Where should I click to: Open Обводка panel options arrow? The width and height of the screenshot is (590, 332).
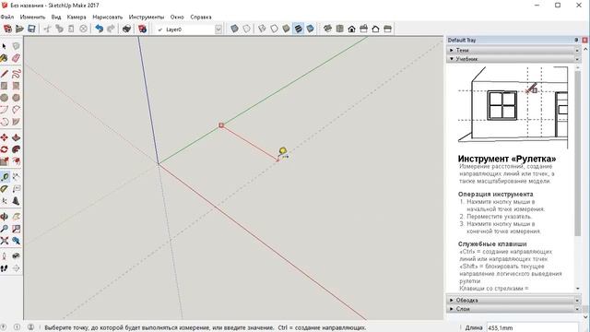577,301
